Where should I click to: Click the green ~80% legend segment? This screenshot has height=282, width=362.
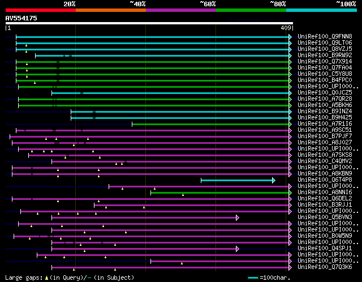click(251, 10)
